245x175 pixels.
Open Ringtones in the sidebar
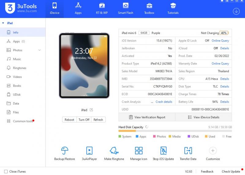click(x=23, y=68)
